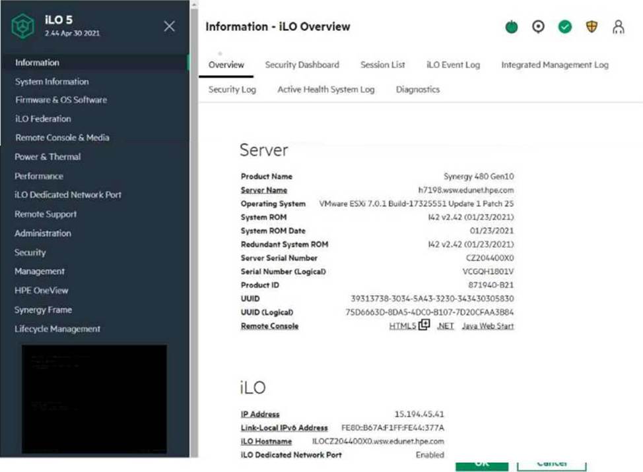Click the green power status icon
This screenshot has height=472, width=643.
(512, 26)
